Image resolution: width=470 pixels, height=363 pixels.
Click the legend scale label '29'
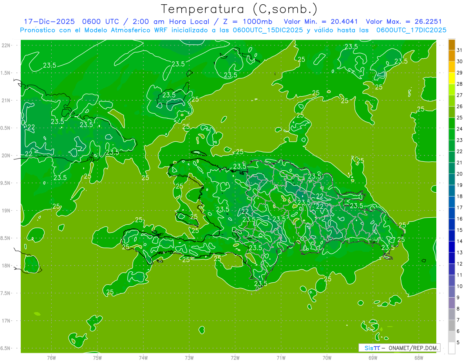click(x=459, y=73)
